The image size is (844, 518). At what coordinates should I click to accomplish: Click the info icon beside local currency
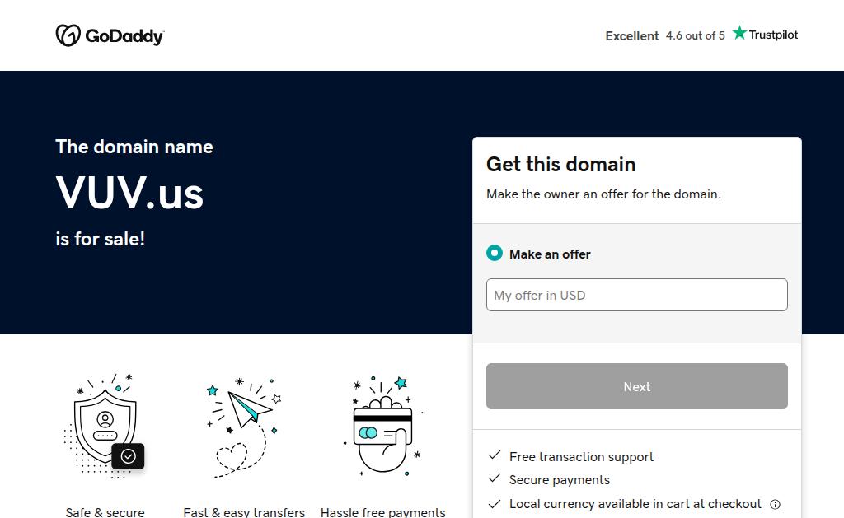(x=775, y=504)
